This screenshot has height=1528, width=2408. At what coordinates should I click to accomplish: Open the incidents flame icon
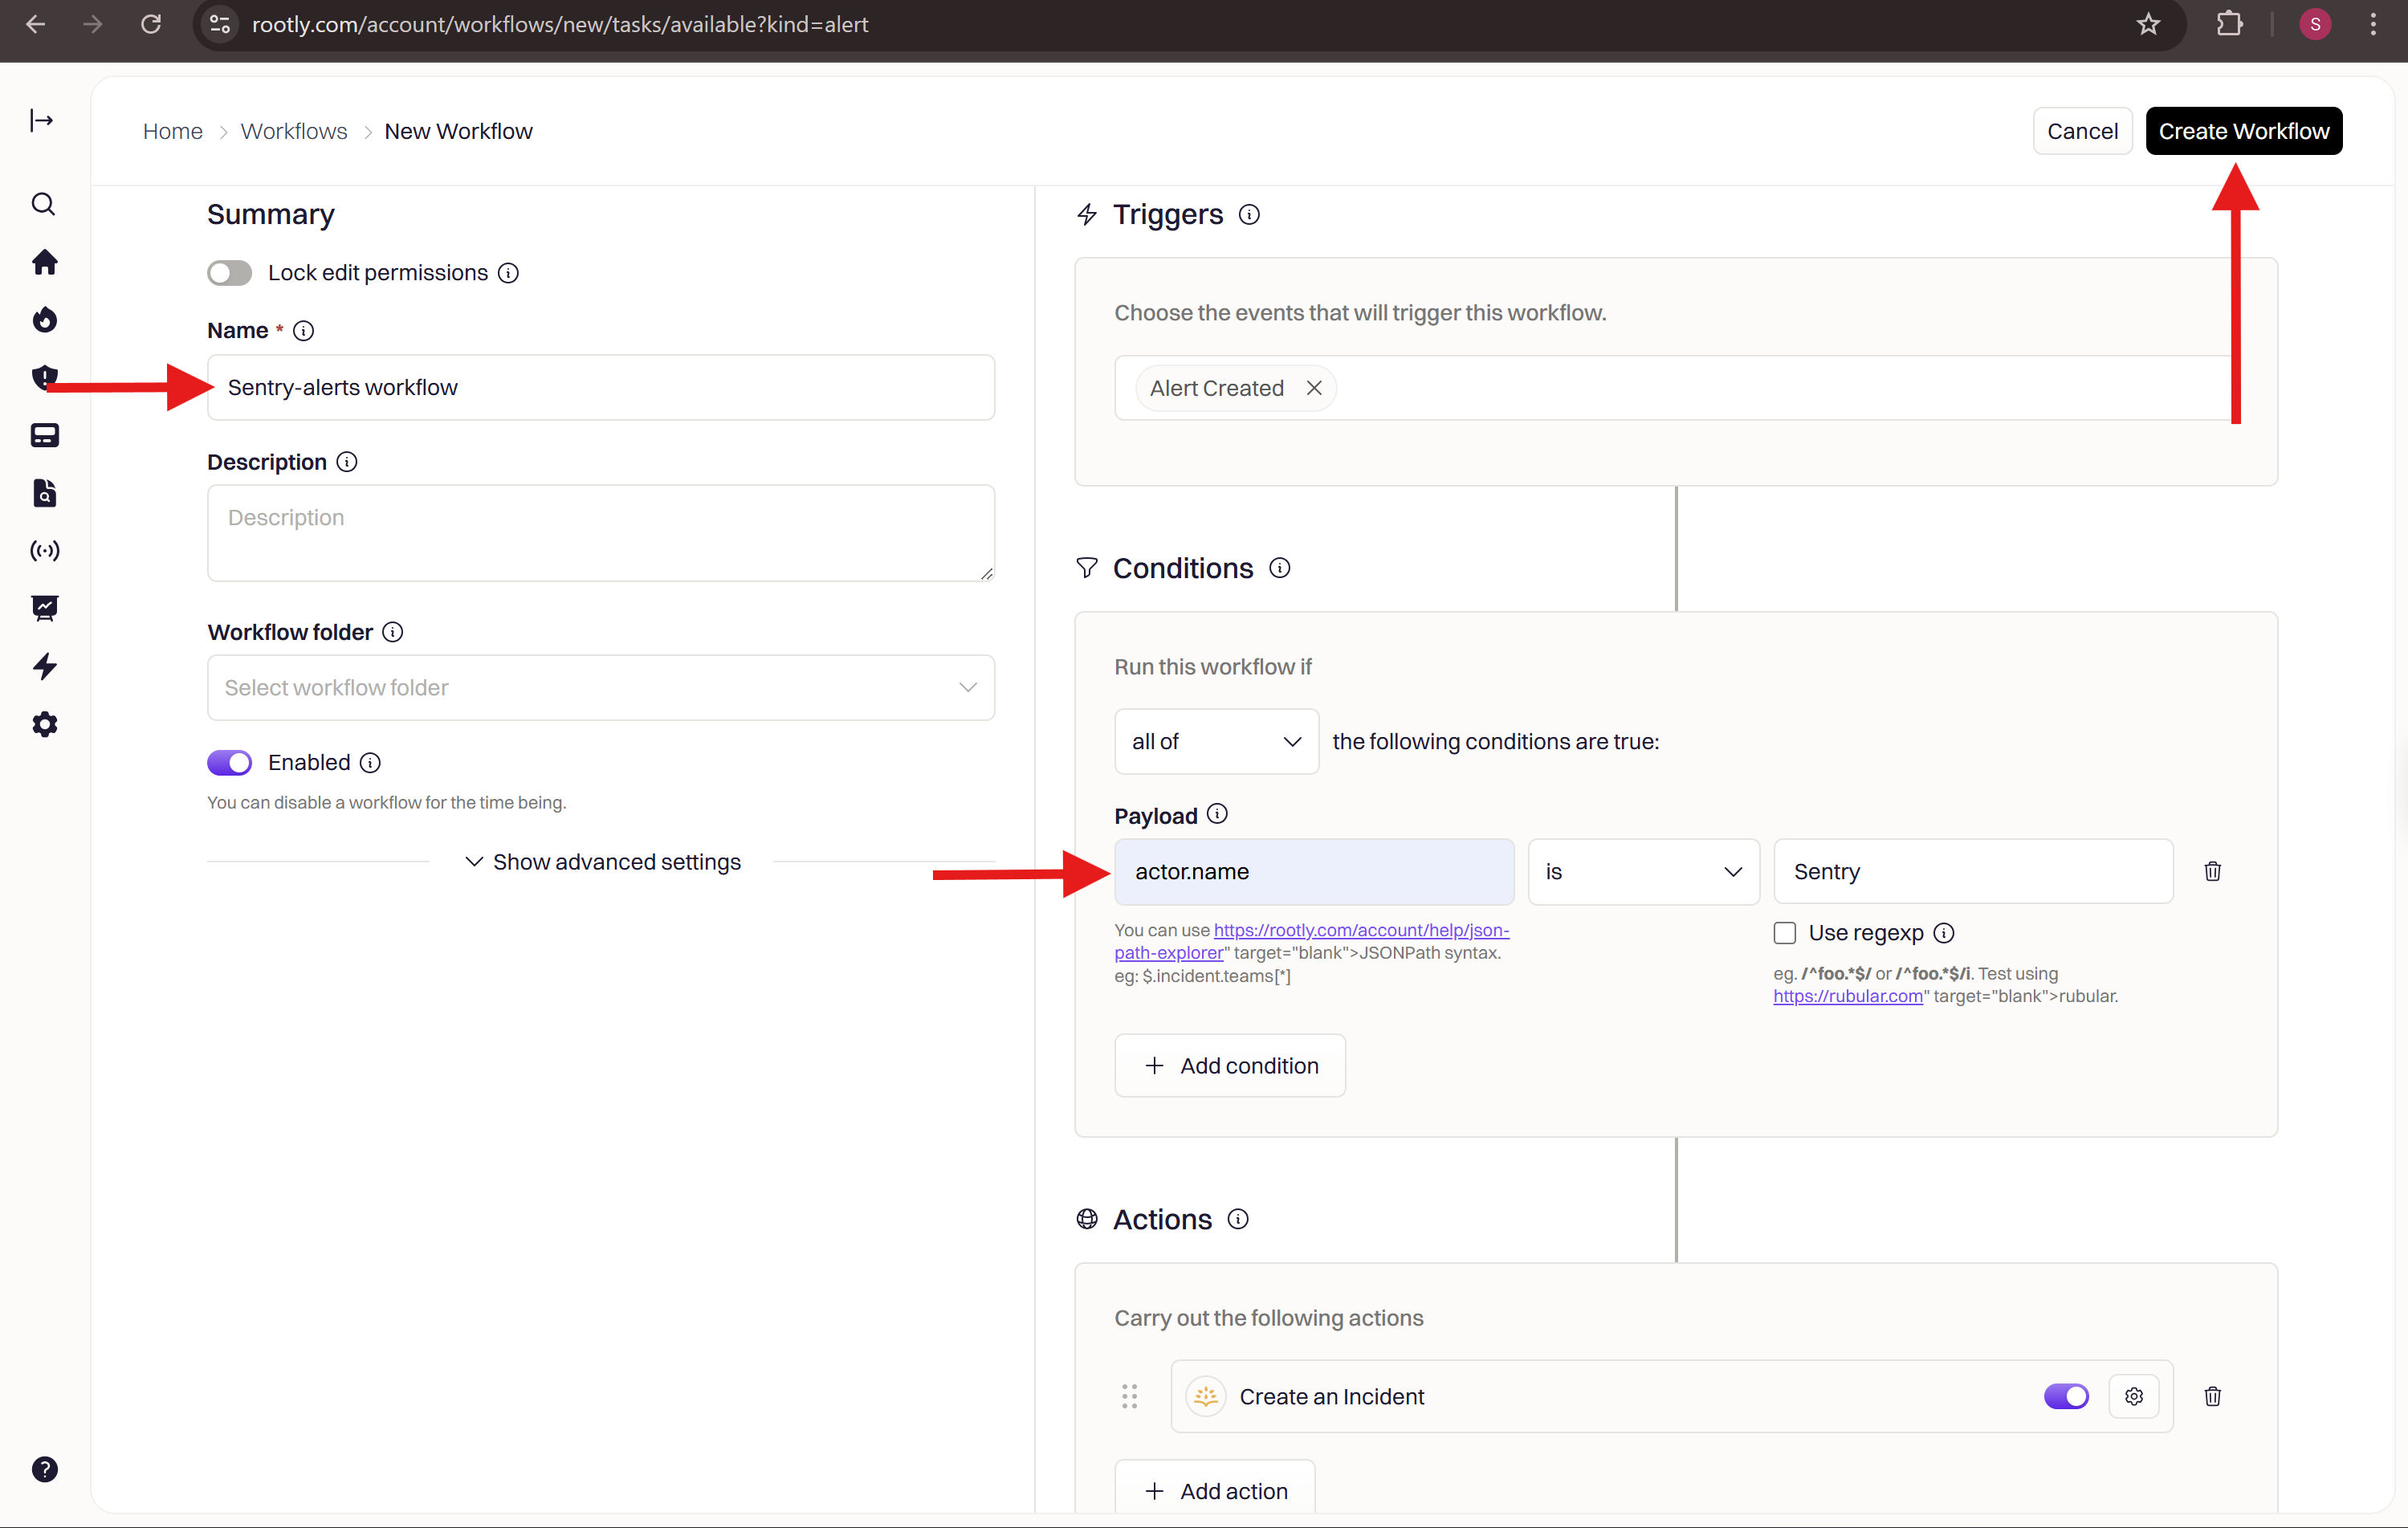(44, 320)
